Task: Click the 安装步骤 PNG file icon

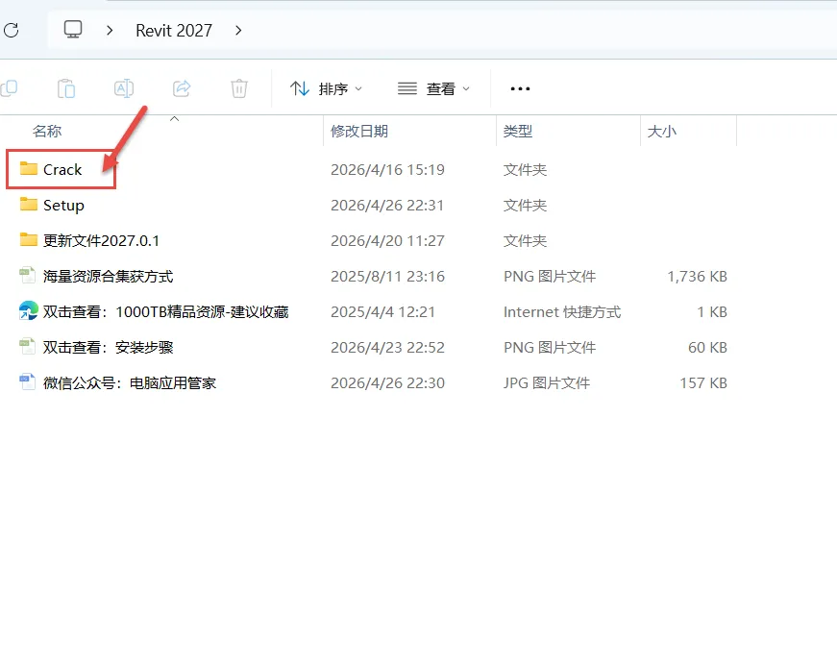Action: 27,347
